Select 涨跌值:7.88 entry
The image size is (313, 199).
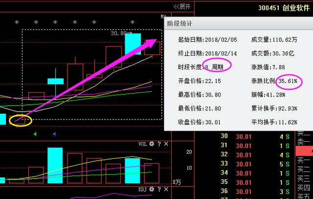[x=268, y=67]
